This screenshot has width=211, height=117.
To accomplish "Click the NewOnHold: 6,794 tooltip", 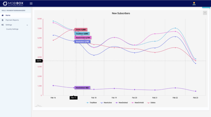I will click(83, 38).
